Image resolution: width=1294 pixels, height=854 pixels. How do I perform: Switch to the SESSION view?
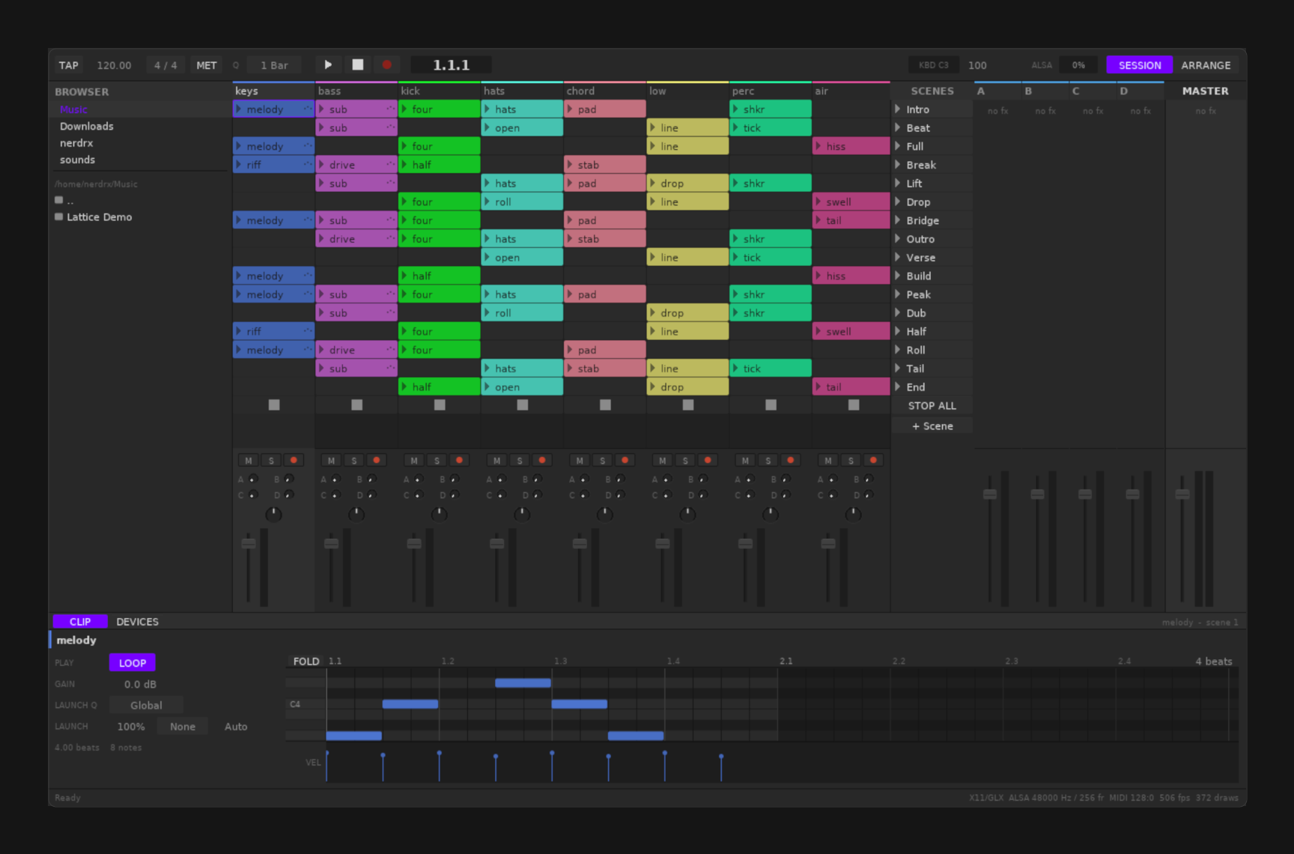[1140, 65]
